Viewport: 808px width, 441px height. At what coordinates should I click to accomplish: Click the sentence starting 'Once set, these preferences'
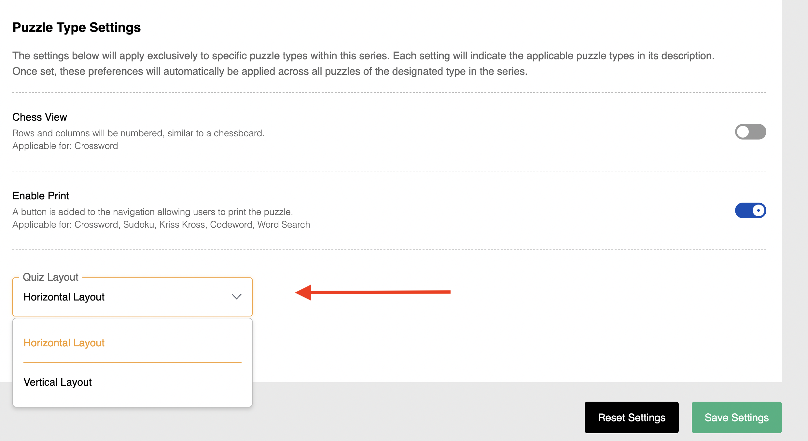pos(270,71)
